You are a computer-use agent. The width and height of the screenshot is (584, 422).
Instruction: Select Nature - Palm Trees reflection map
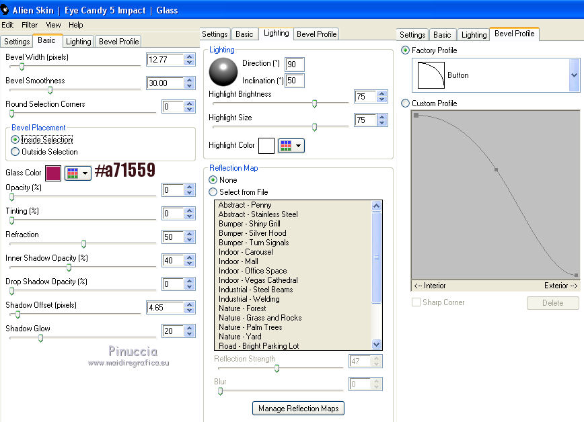(x=250, y=327)
